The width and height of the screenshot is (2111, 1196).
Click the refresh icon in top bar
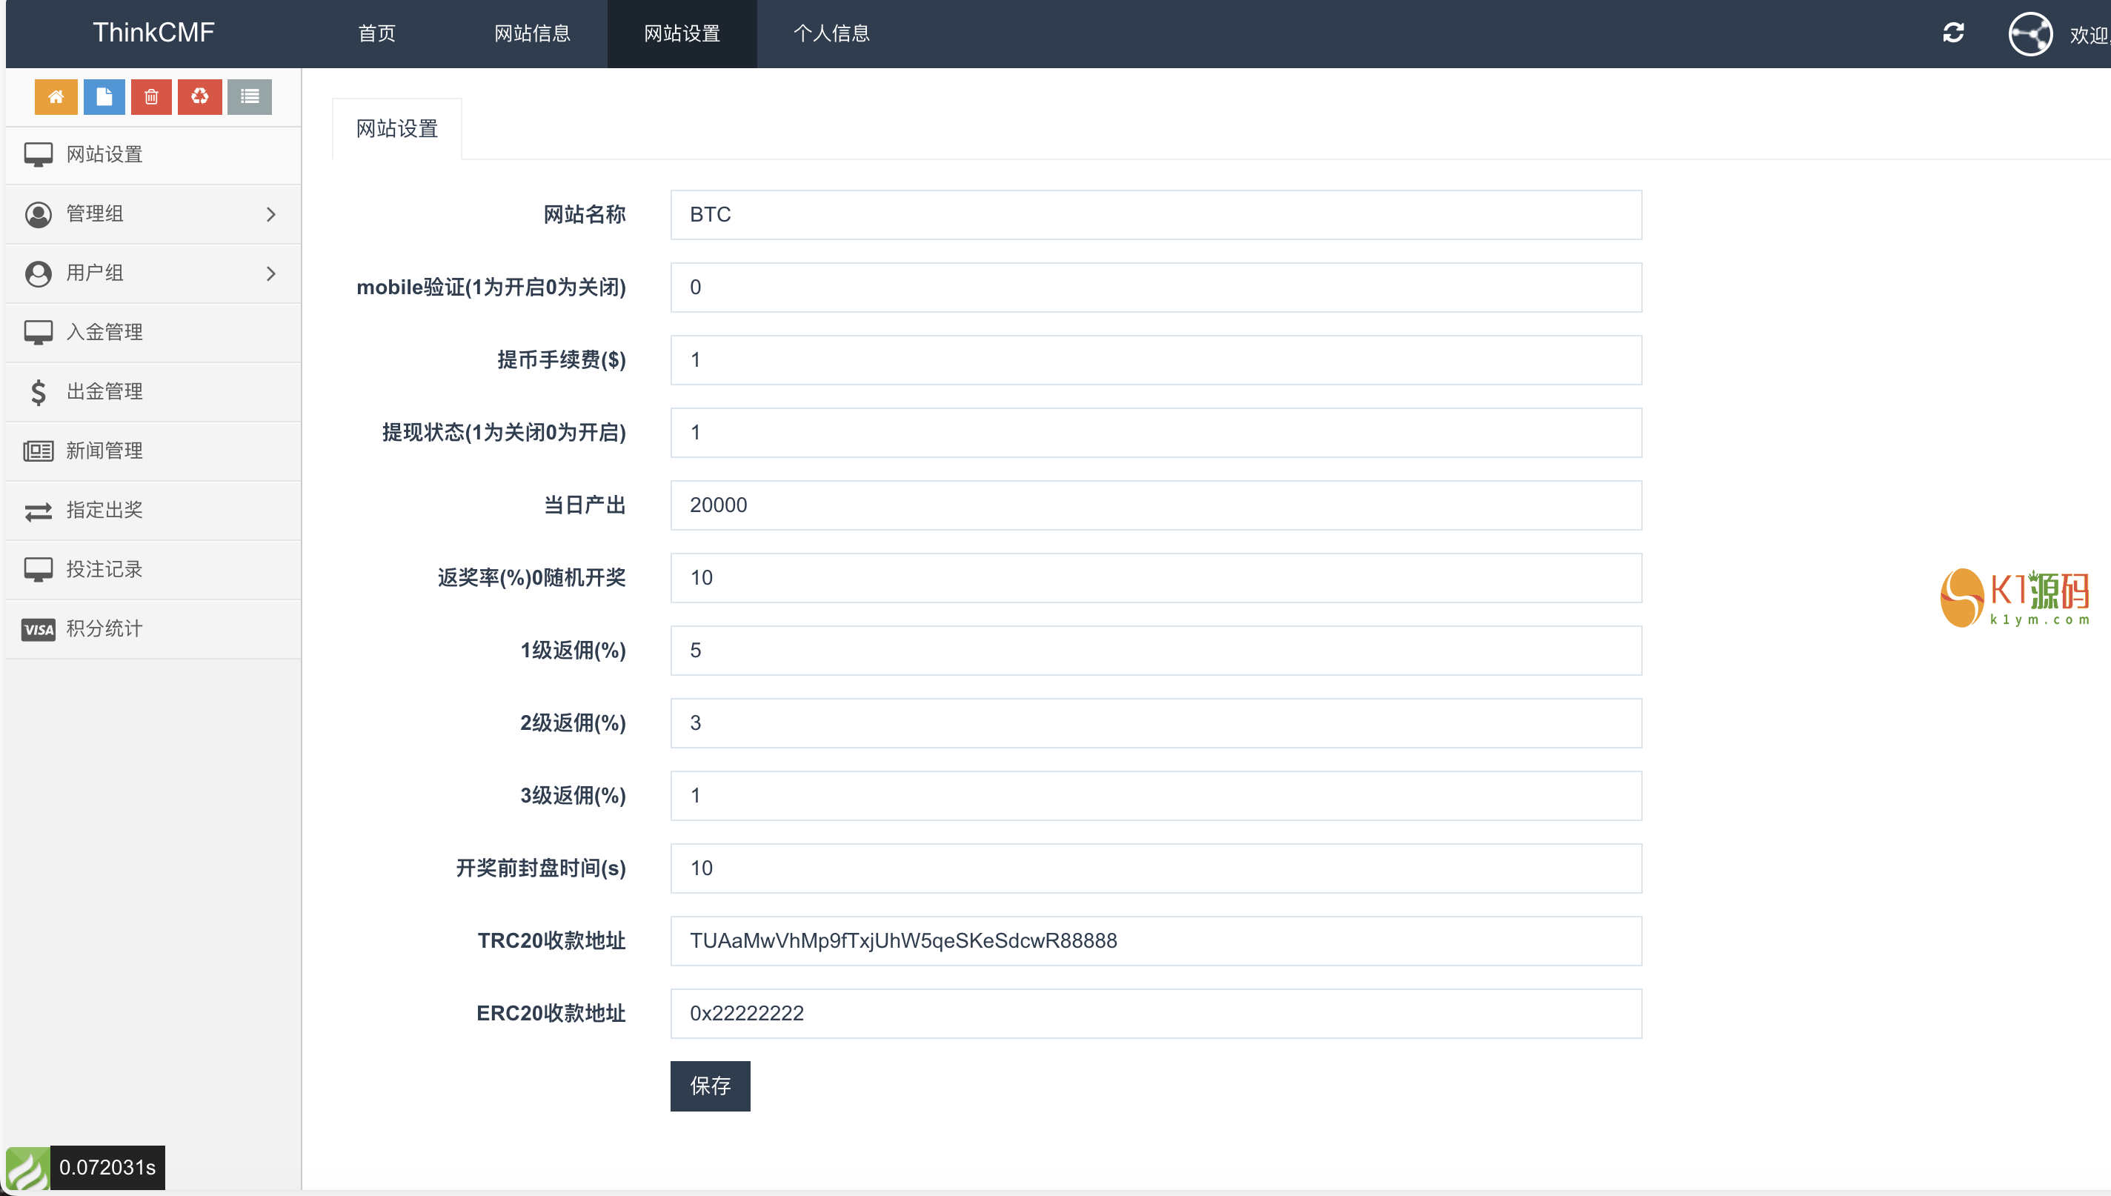tap(1953, 33)
